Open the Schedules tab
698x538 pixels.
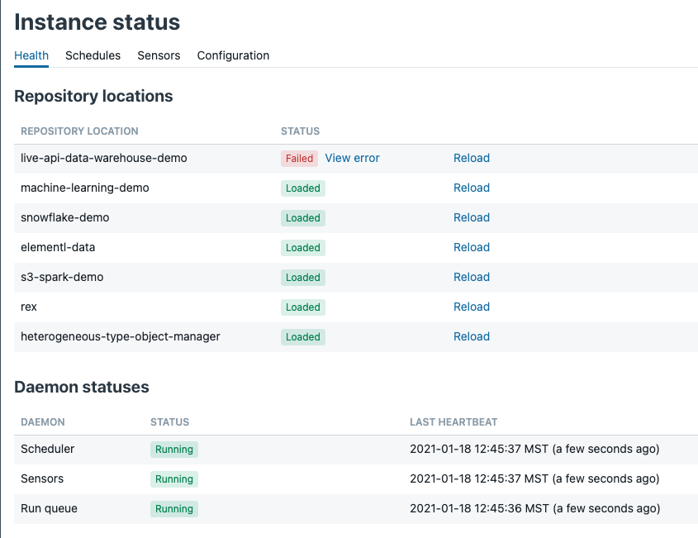coord(93,55)
